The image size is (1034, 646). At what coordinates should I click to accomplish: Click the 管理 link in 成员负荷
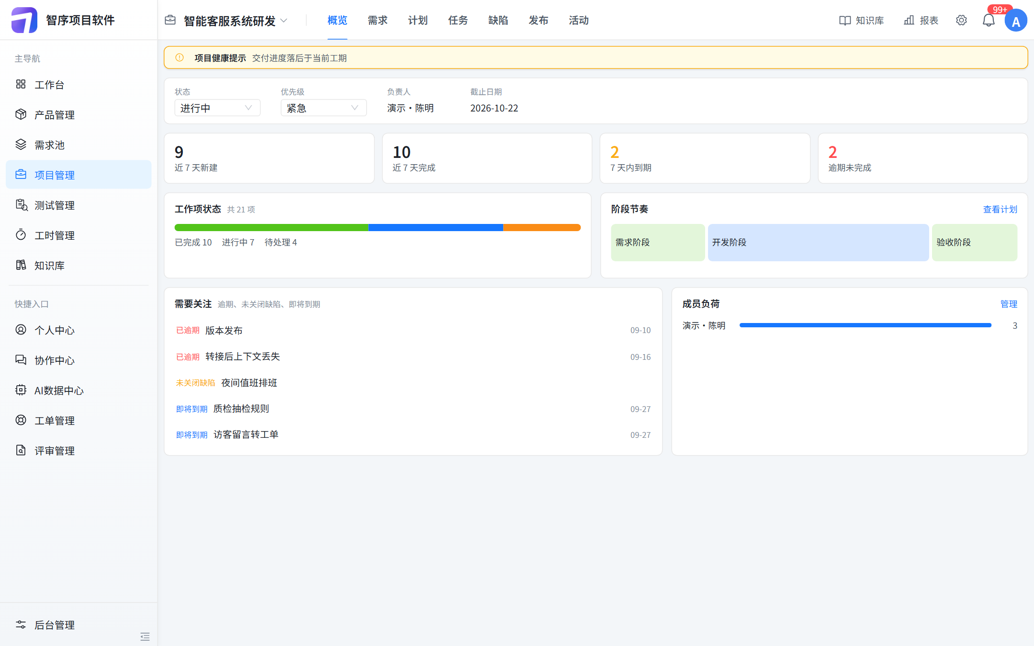pyautogui.click(x=1009, y=304)
